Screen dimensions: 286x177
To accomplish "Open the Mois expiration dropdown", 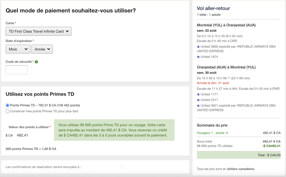I will (x=18, y=49).
